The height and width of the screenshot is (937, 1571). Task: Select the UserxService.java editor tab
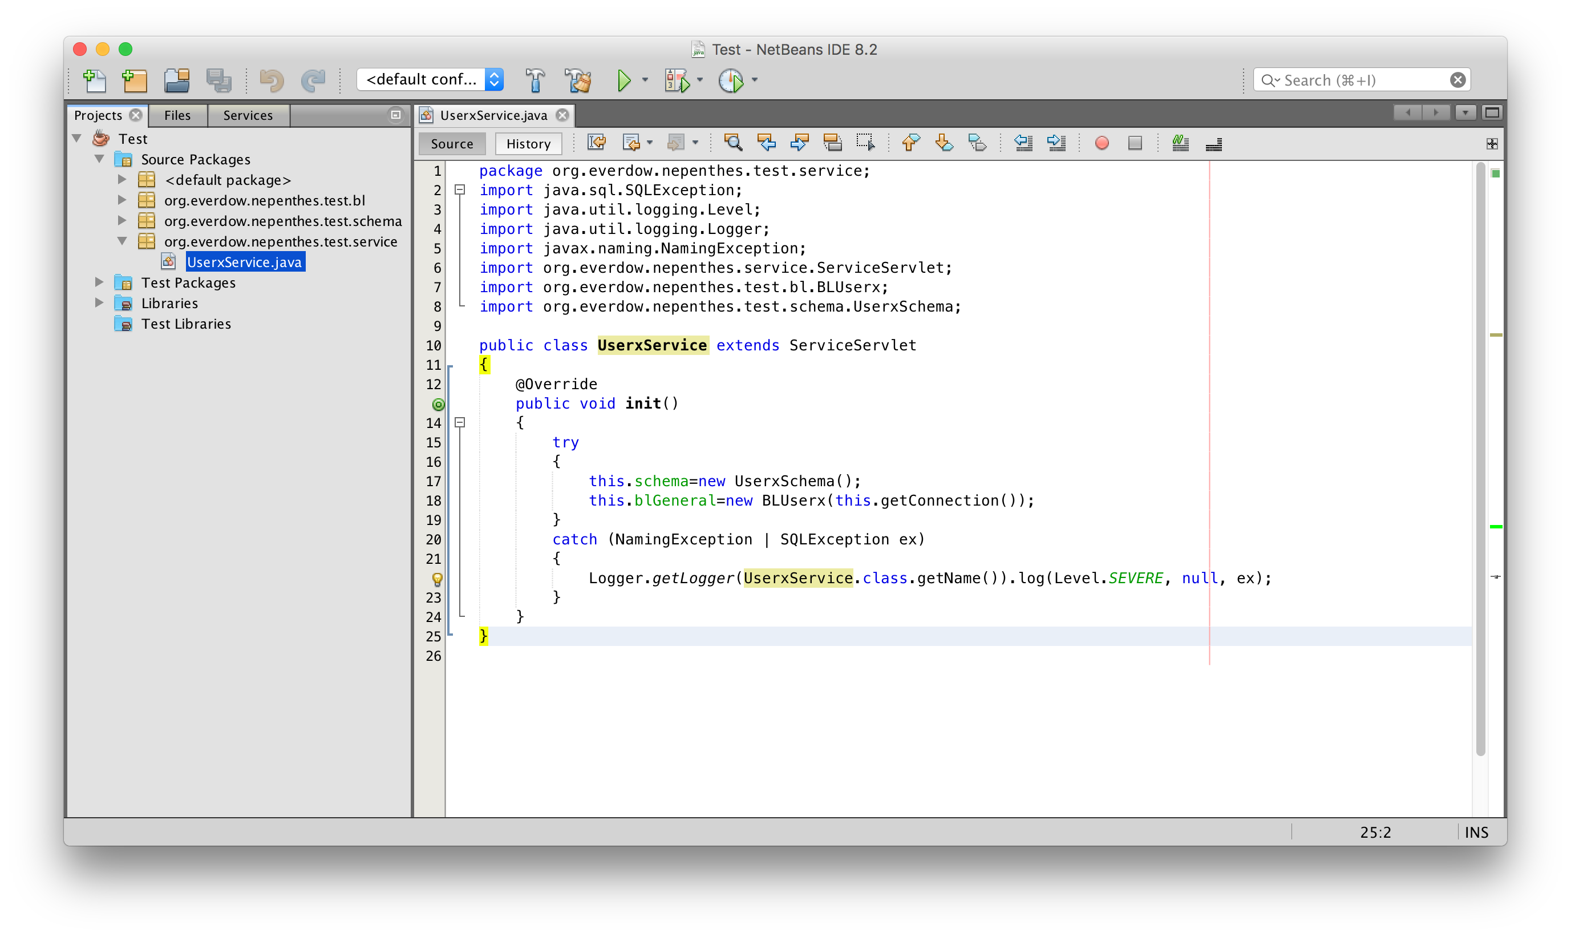tap(493, 115)
